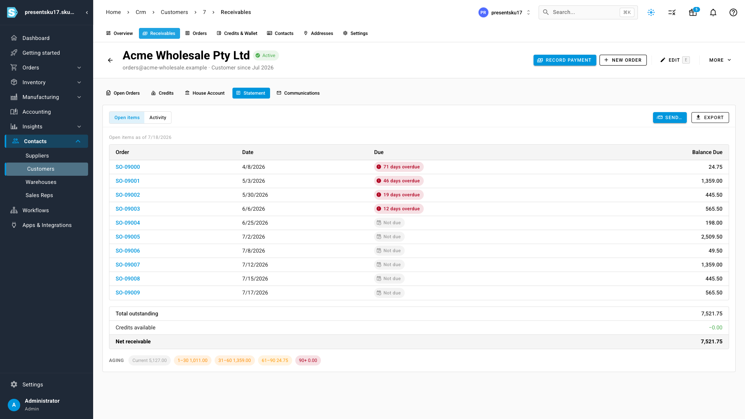745x419 pixels.
Task: Expand the Insights sidebar menu
Action: 47,126
